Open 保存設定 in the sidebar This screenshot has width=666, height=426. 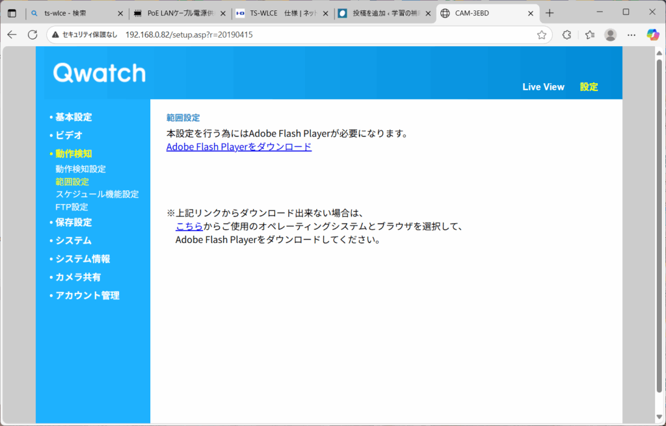[73, 222]
